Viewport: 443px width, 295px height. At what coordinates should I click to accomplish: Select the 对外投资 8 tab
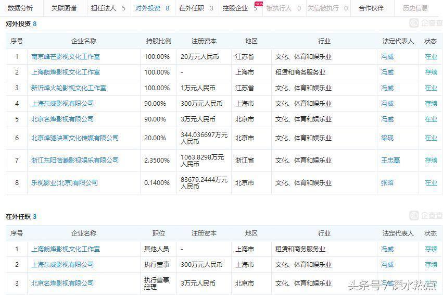[152, 8]
